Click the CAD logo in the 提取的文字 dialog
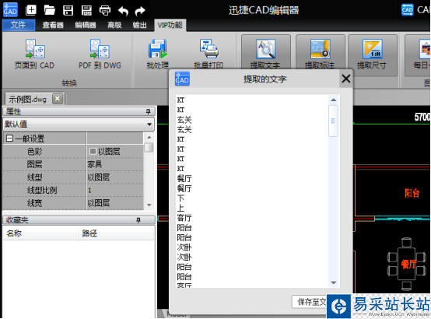The width and height of the screenshot is (431, 319). tap(182, 79)
